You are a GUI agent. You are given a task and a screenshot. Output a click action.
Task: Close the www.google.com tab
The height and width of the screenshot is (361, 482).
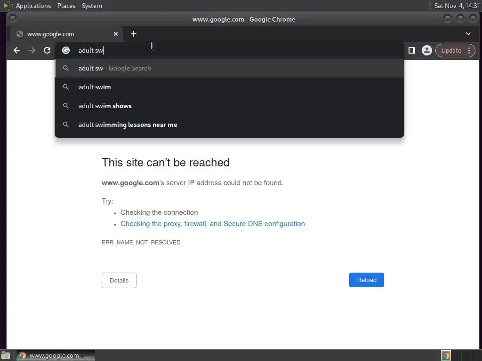(116, 34)
